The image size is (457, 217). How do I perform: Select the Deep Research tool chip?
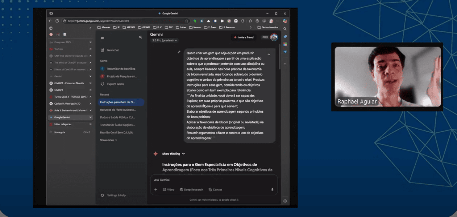(191, 190)
